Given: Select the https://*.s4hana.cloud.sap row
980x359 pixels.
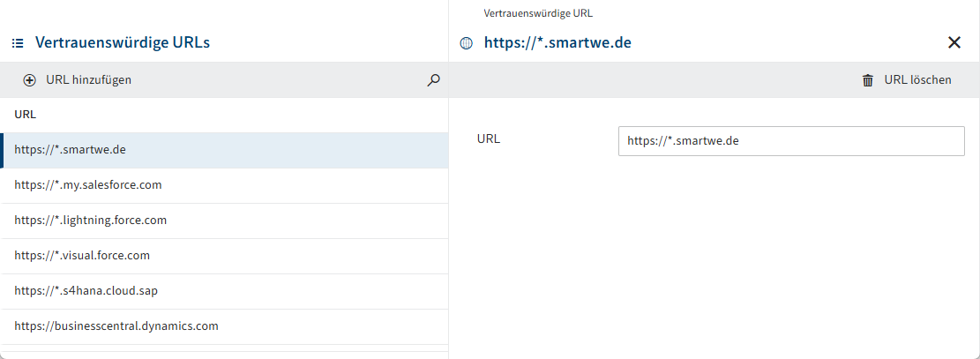Looking at the screenshot, I should tap(224, 291).
